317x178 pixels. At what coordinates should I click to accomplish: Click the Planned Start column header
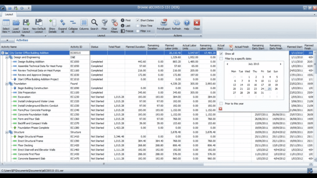pos(295,47)
